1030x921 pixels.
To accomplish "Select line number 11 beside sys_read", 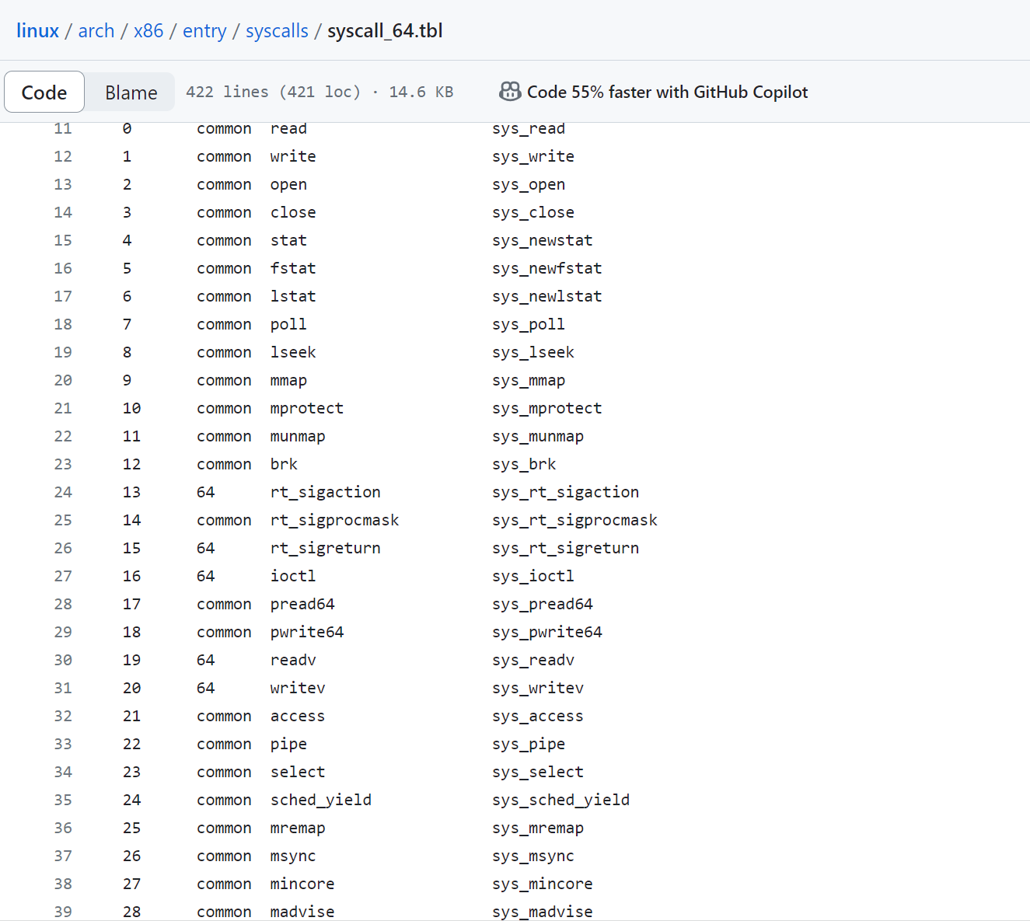I will point(62,128).
